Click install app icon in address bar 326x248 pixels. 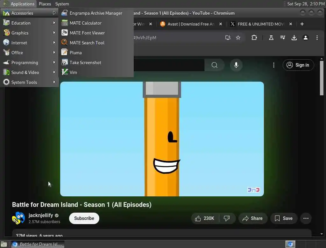(x=228, y=38)
